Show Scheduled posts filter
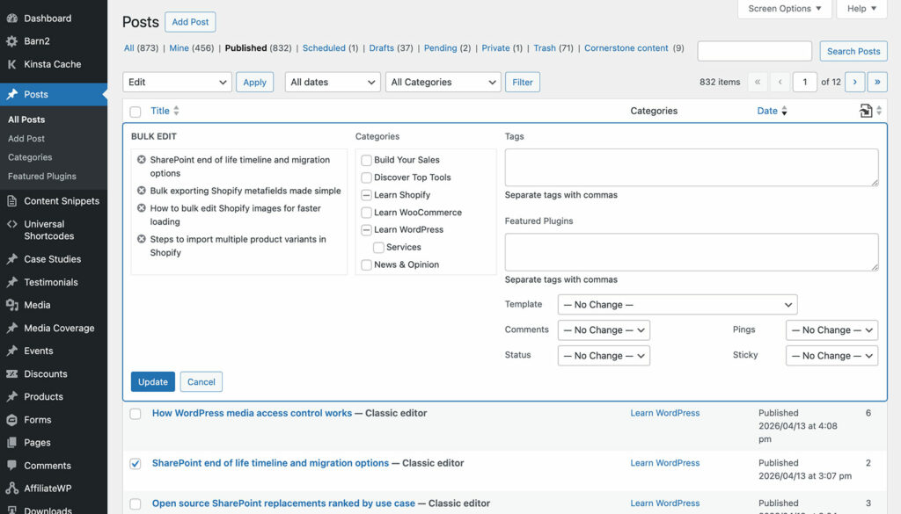The height and width of the screenshot is (514, 901). pos(324,48)
